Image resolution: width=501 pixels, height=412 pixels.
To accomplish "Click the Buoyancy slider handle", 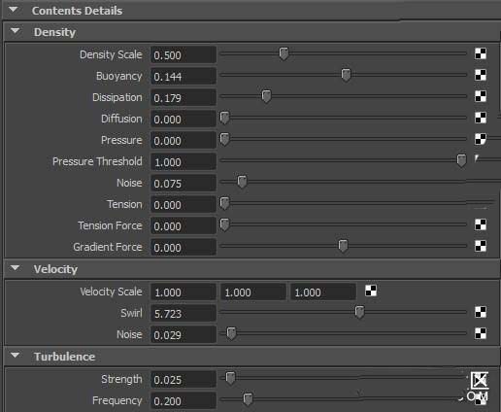I will (346, 75).
